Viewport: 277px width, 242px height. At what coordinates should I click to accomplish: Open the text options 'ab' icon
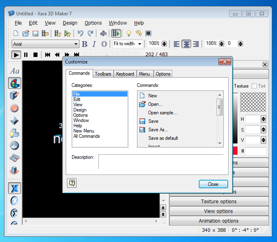click(x=103, y=33)
